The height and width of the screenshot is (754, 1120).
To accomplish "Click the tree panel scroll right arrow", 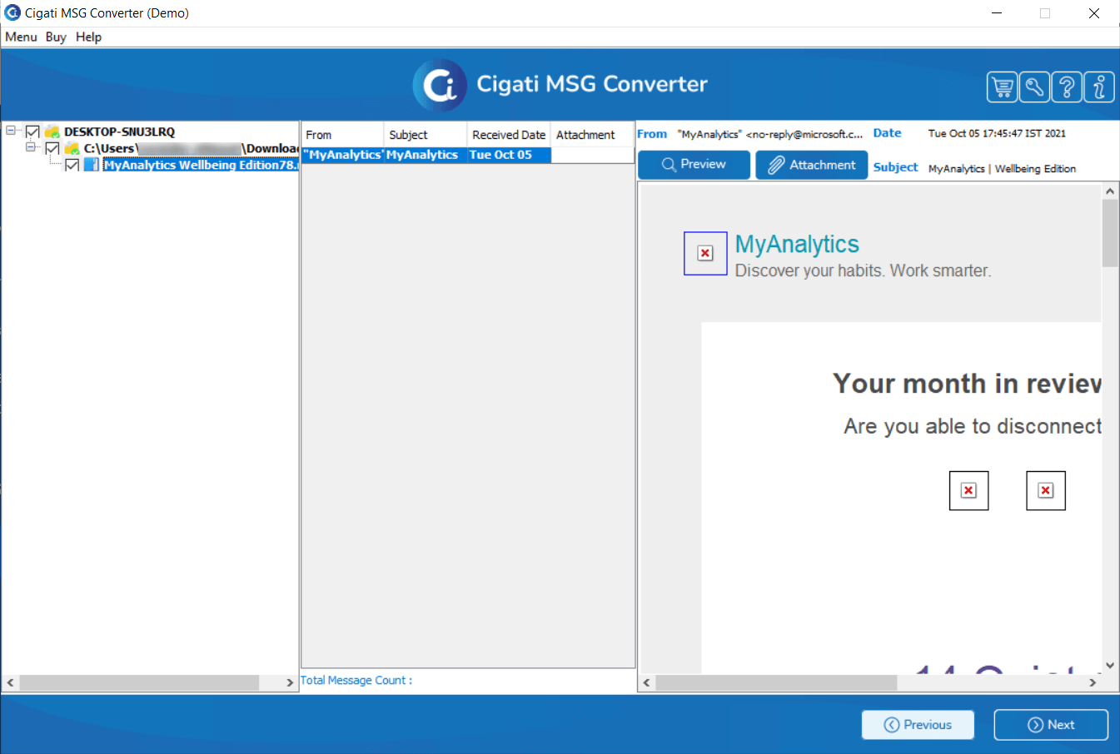I will [x=290, y=682].
